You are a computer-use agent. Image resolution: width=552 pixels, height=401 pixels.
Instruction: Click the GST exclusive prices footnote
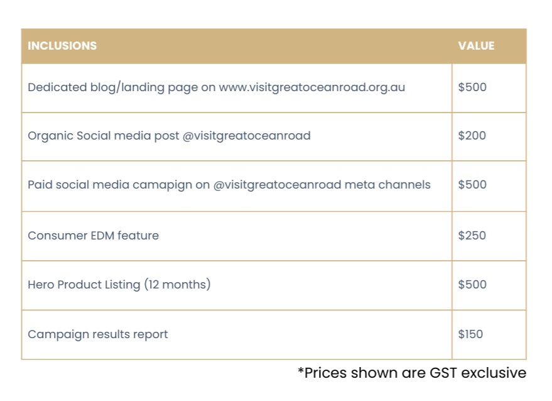click(x=411, y=373)
